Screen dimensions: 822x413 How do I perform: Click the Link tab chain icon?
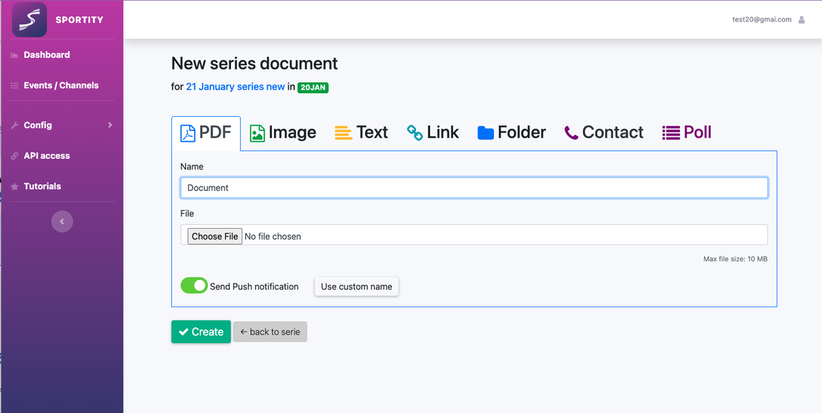415,132
